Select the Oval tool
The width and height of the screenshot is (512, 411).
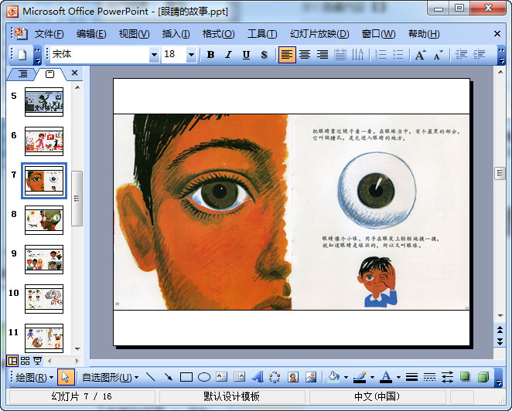204,378
